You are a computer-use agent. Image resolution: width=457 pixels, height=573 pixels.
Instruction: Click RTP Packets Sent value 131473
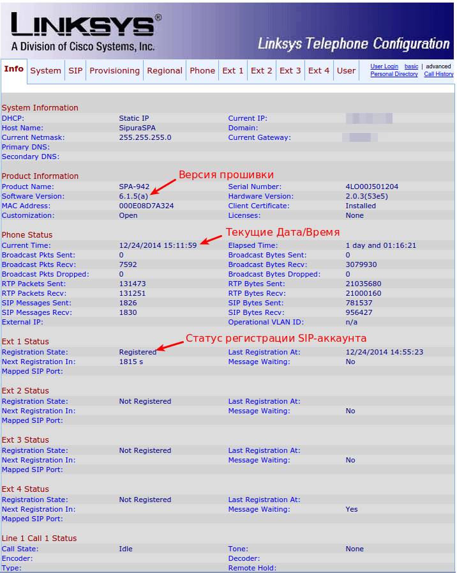click(133, 284)
